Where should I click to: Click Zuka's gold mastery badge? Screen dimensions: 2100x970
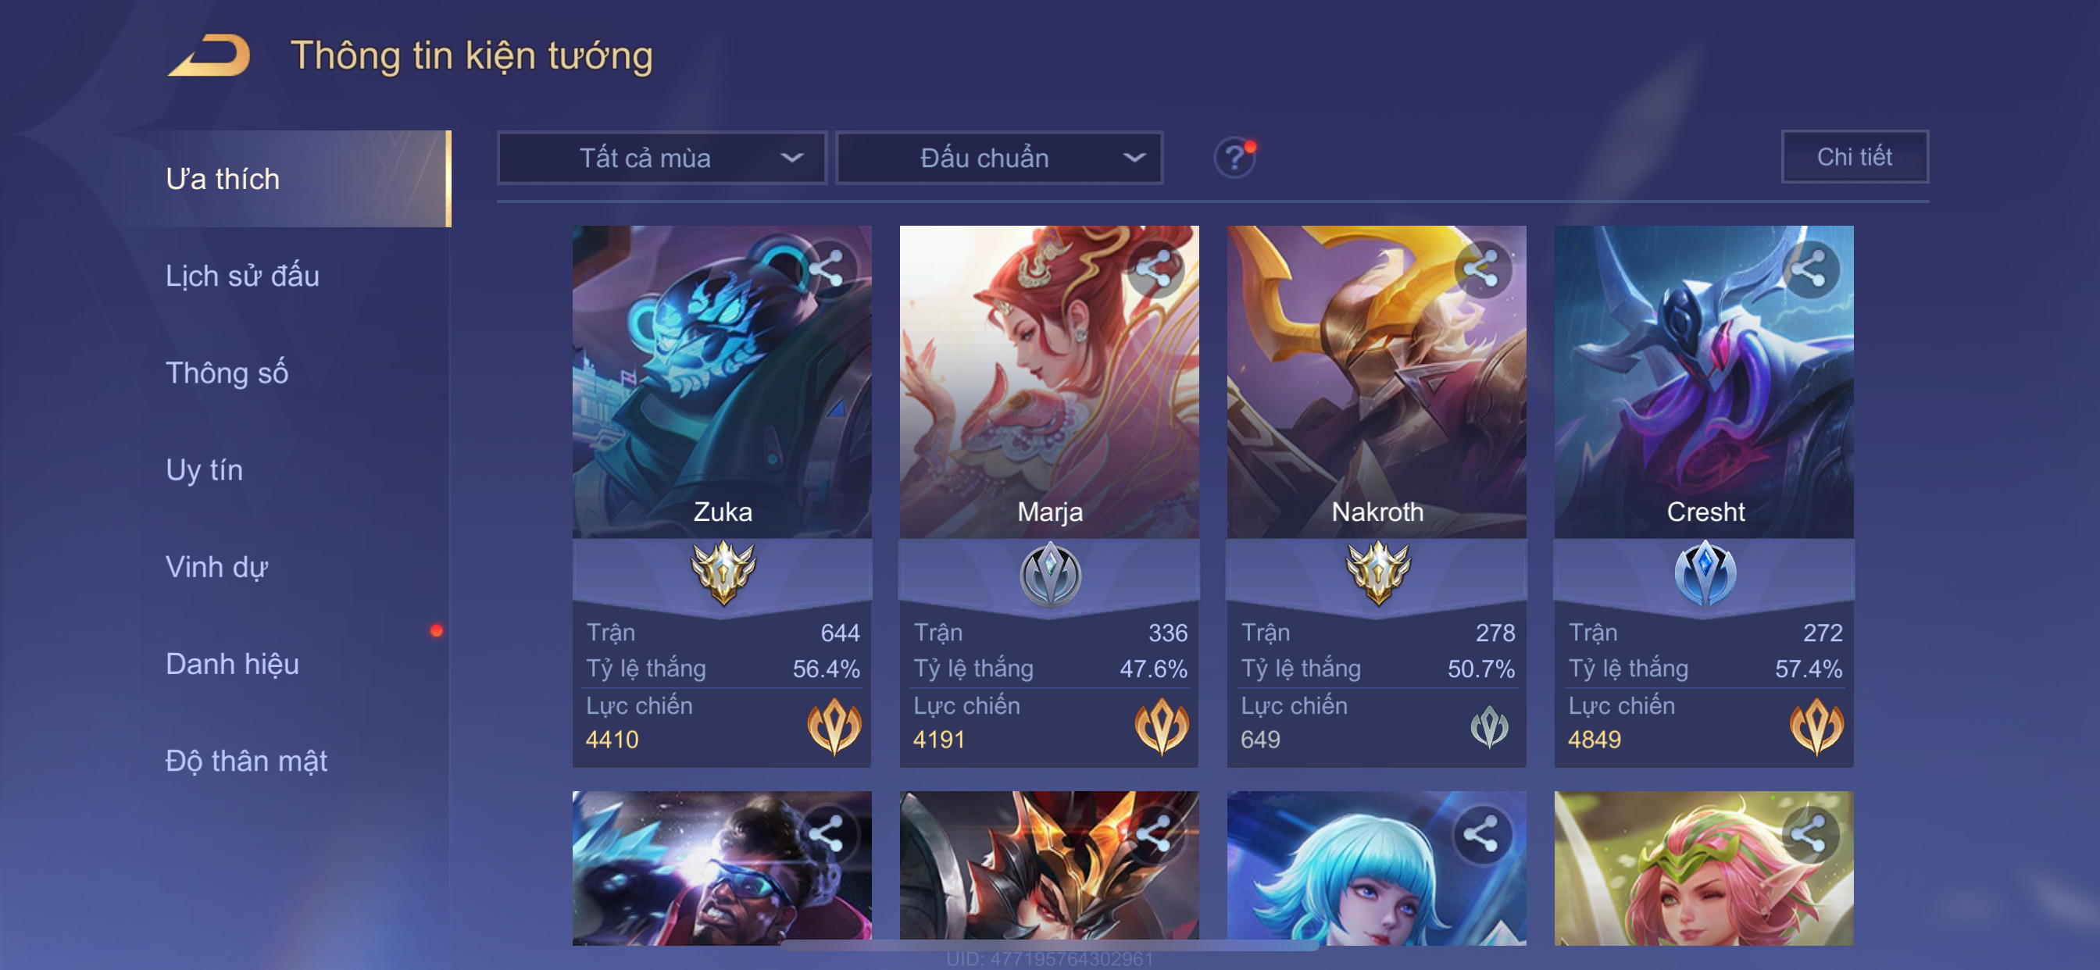(x=723, y=573)
